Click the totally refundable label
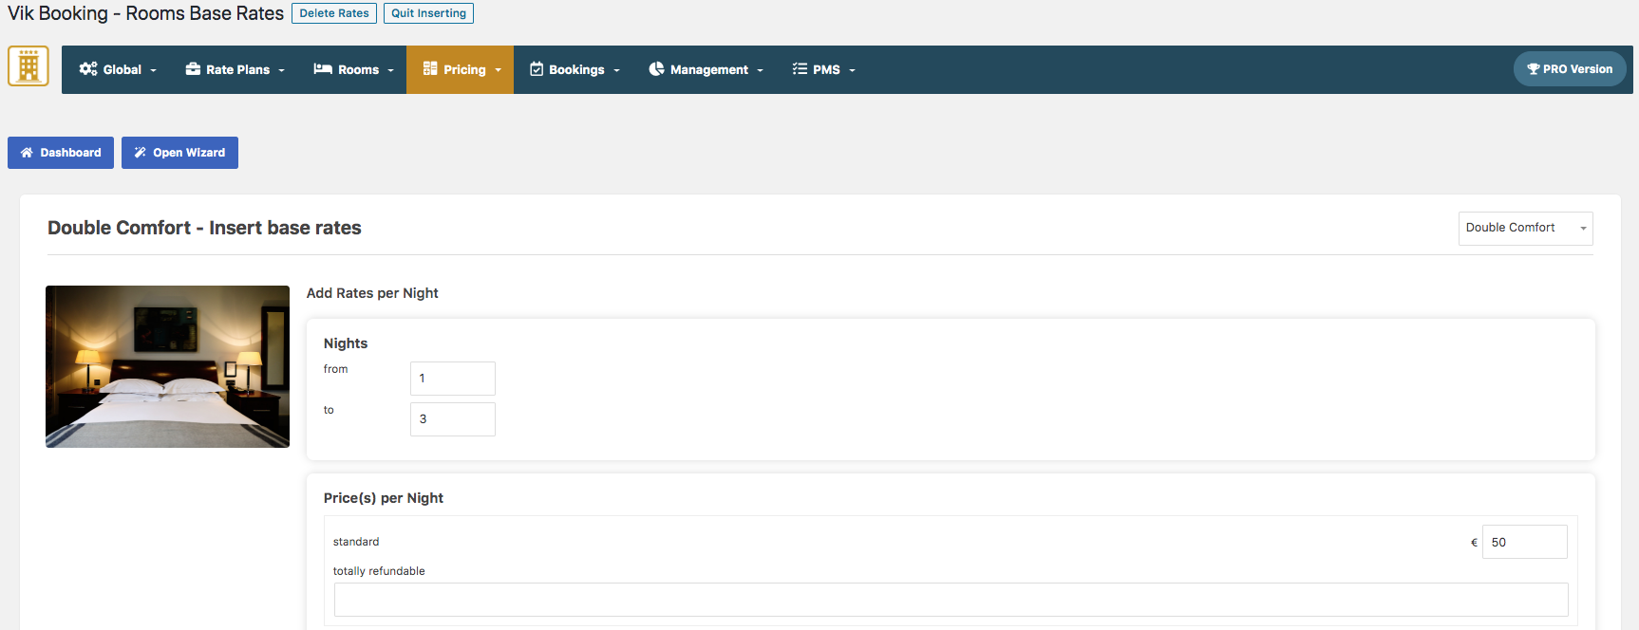 (379, 571)
